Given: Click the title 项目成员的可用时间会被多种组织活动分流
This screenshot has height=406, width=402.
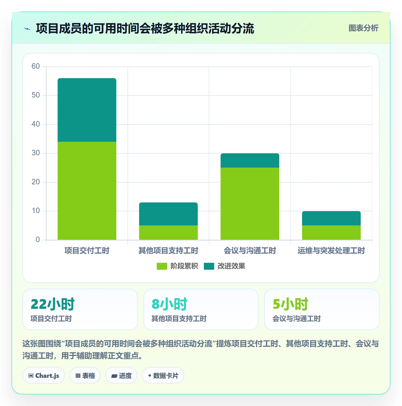Looking at the screenshot, I should coord(145,28).
